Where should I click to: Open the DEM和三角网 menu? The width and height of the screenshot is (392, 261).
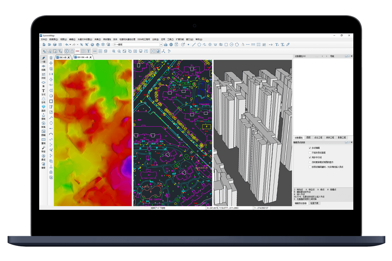[144, 39]
